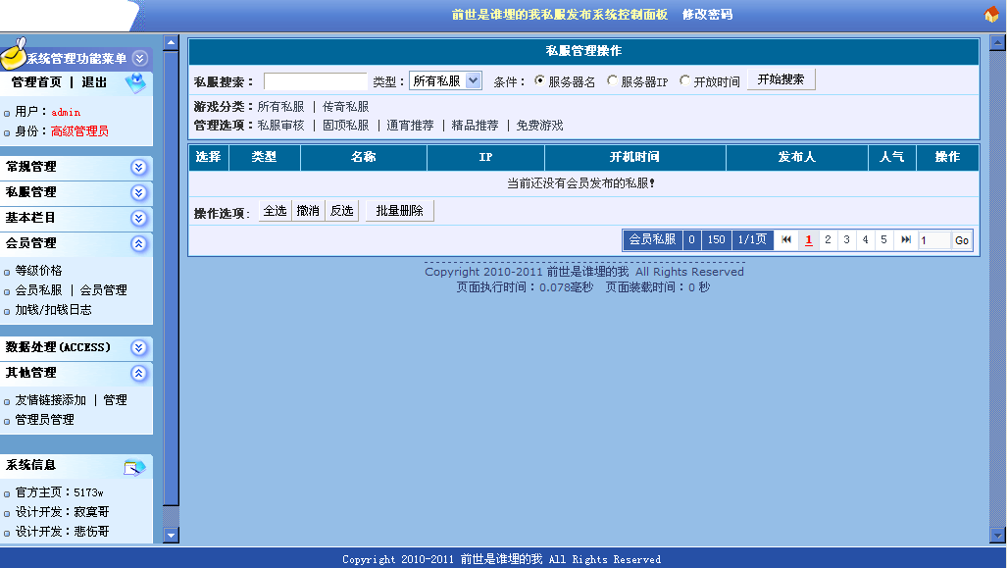Select the 服务器IP radio option
This screenshot has height=568, width=1008.
point(613,81)
